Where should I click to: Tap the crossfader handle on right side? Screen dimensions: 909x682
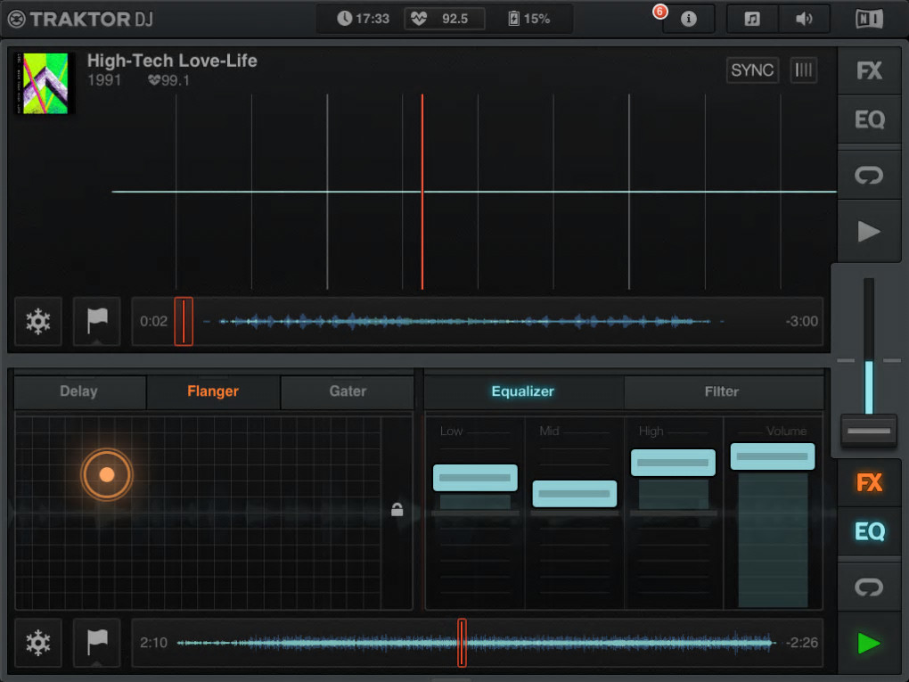[869, 431]
